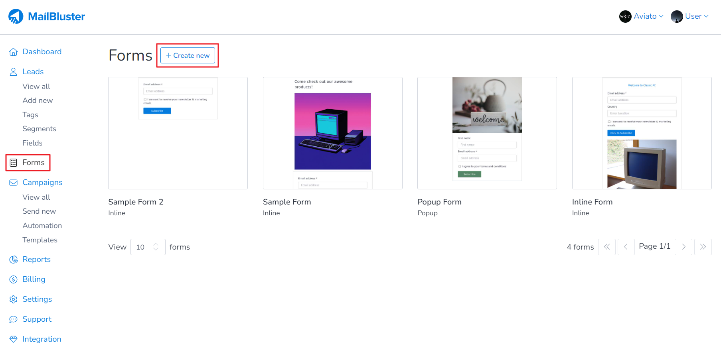Go to the previous page with left chevron
Screen dimensions: 721x358
point(626,247)
